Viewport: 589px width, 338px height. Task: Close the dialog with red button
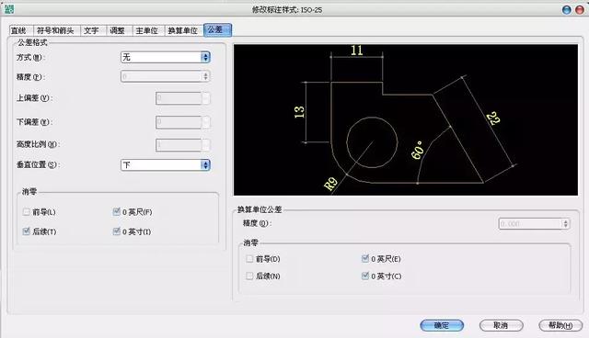tap(580, 10)
